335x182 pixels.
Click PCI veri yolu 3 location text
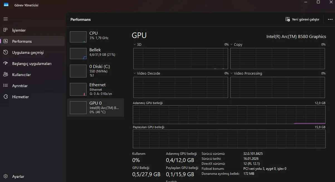pyautogui.click(x=265, y=168)
